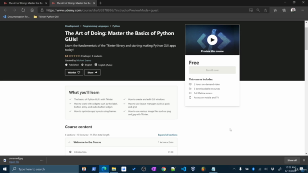Show hidden system tray icons
The image size is (308, 173).
click(234, 169)
